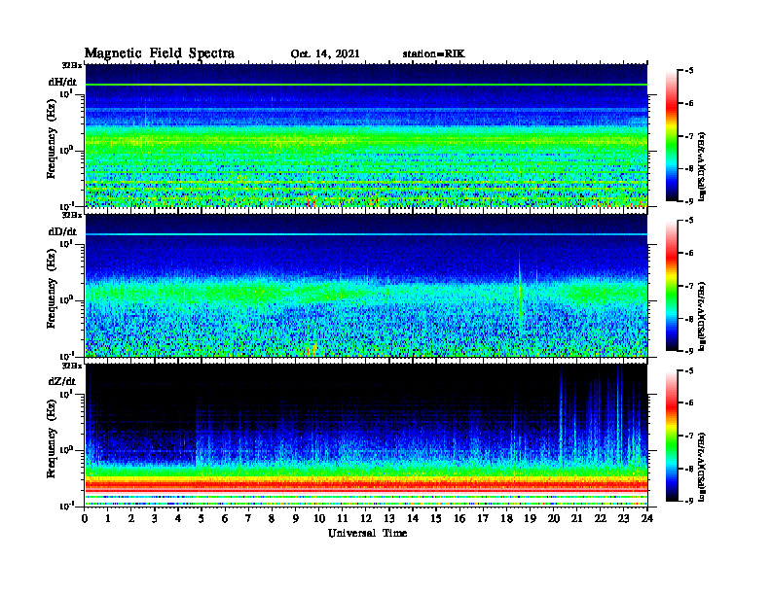This screenshot has height=595, width=771.
Task: Click hour tick label "13" on time axis
Action: coord(389,518)
